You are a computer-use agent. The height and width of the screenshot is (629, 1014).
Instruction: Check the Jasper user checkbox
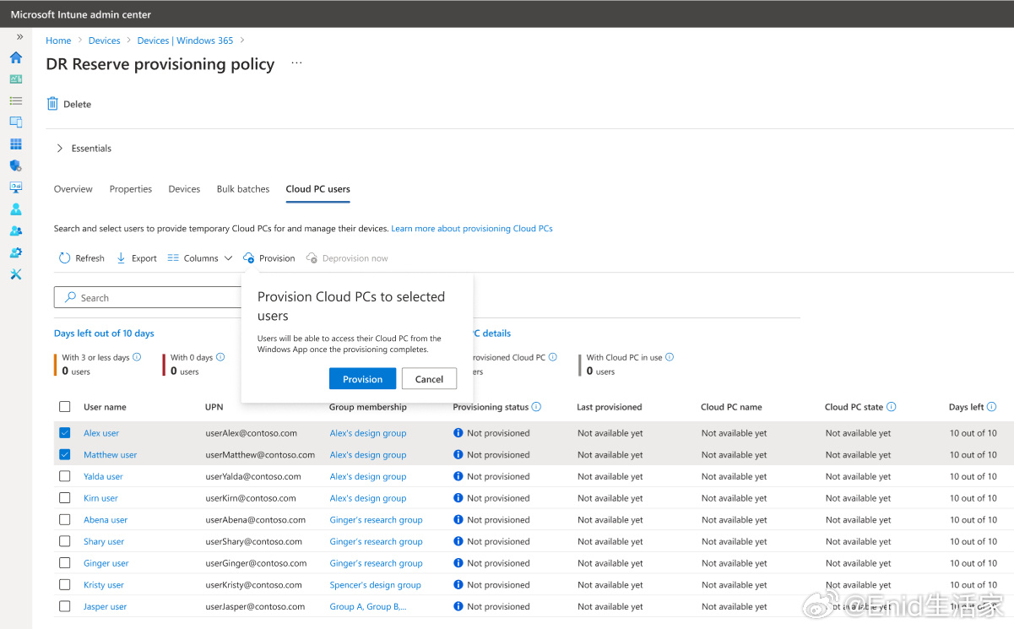point(65,606)
